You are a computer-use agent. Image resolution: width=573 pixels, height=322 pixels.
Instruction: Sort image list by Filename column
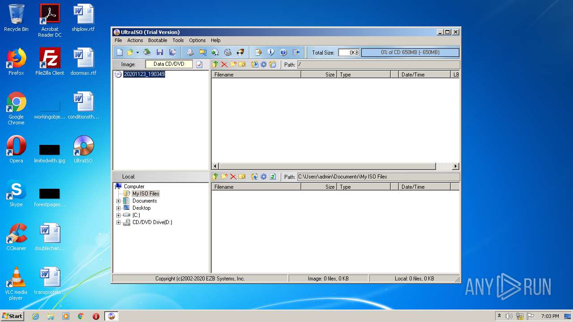click(x=256, y=75)
